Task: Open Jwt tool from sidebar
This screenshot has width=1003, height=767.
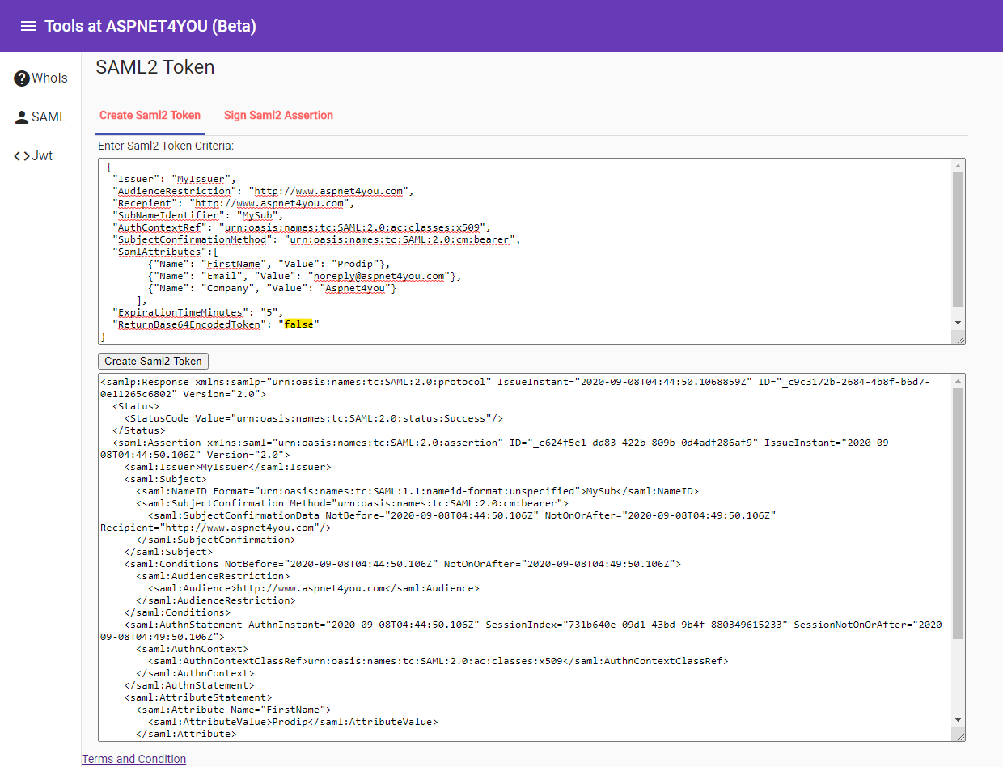Action: coord(40,156)
